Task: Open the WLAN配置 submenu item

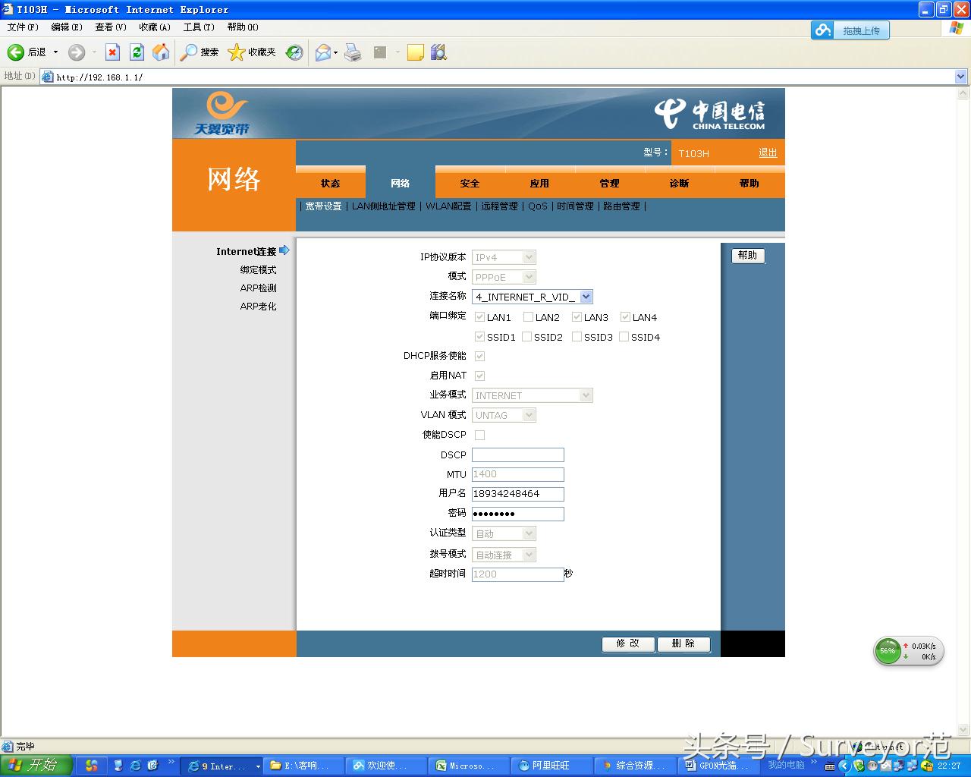Action: [x=448, y=206]
